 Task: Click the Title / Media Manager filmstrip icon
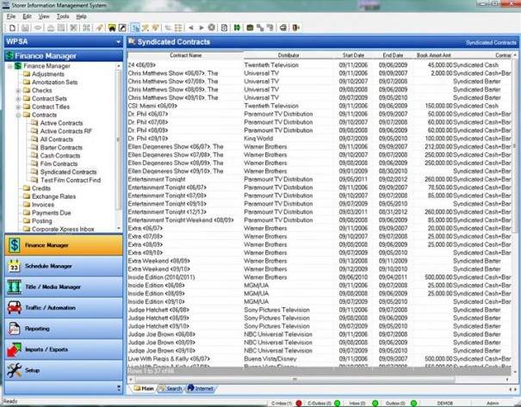[14, 287]
